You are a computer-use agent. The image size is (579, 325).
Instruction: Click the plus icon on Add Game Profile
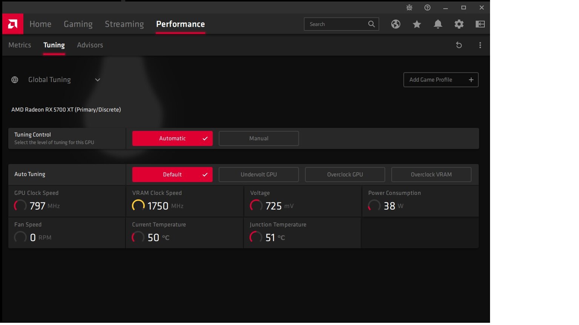[471, 80]
